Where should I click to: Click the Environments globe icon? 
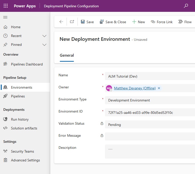point(5,87)
